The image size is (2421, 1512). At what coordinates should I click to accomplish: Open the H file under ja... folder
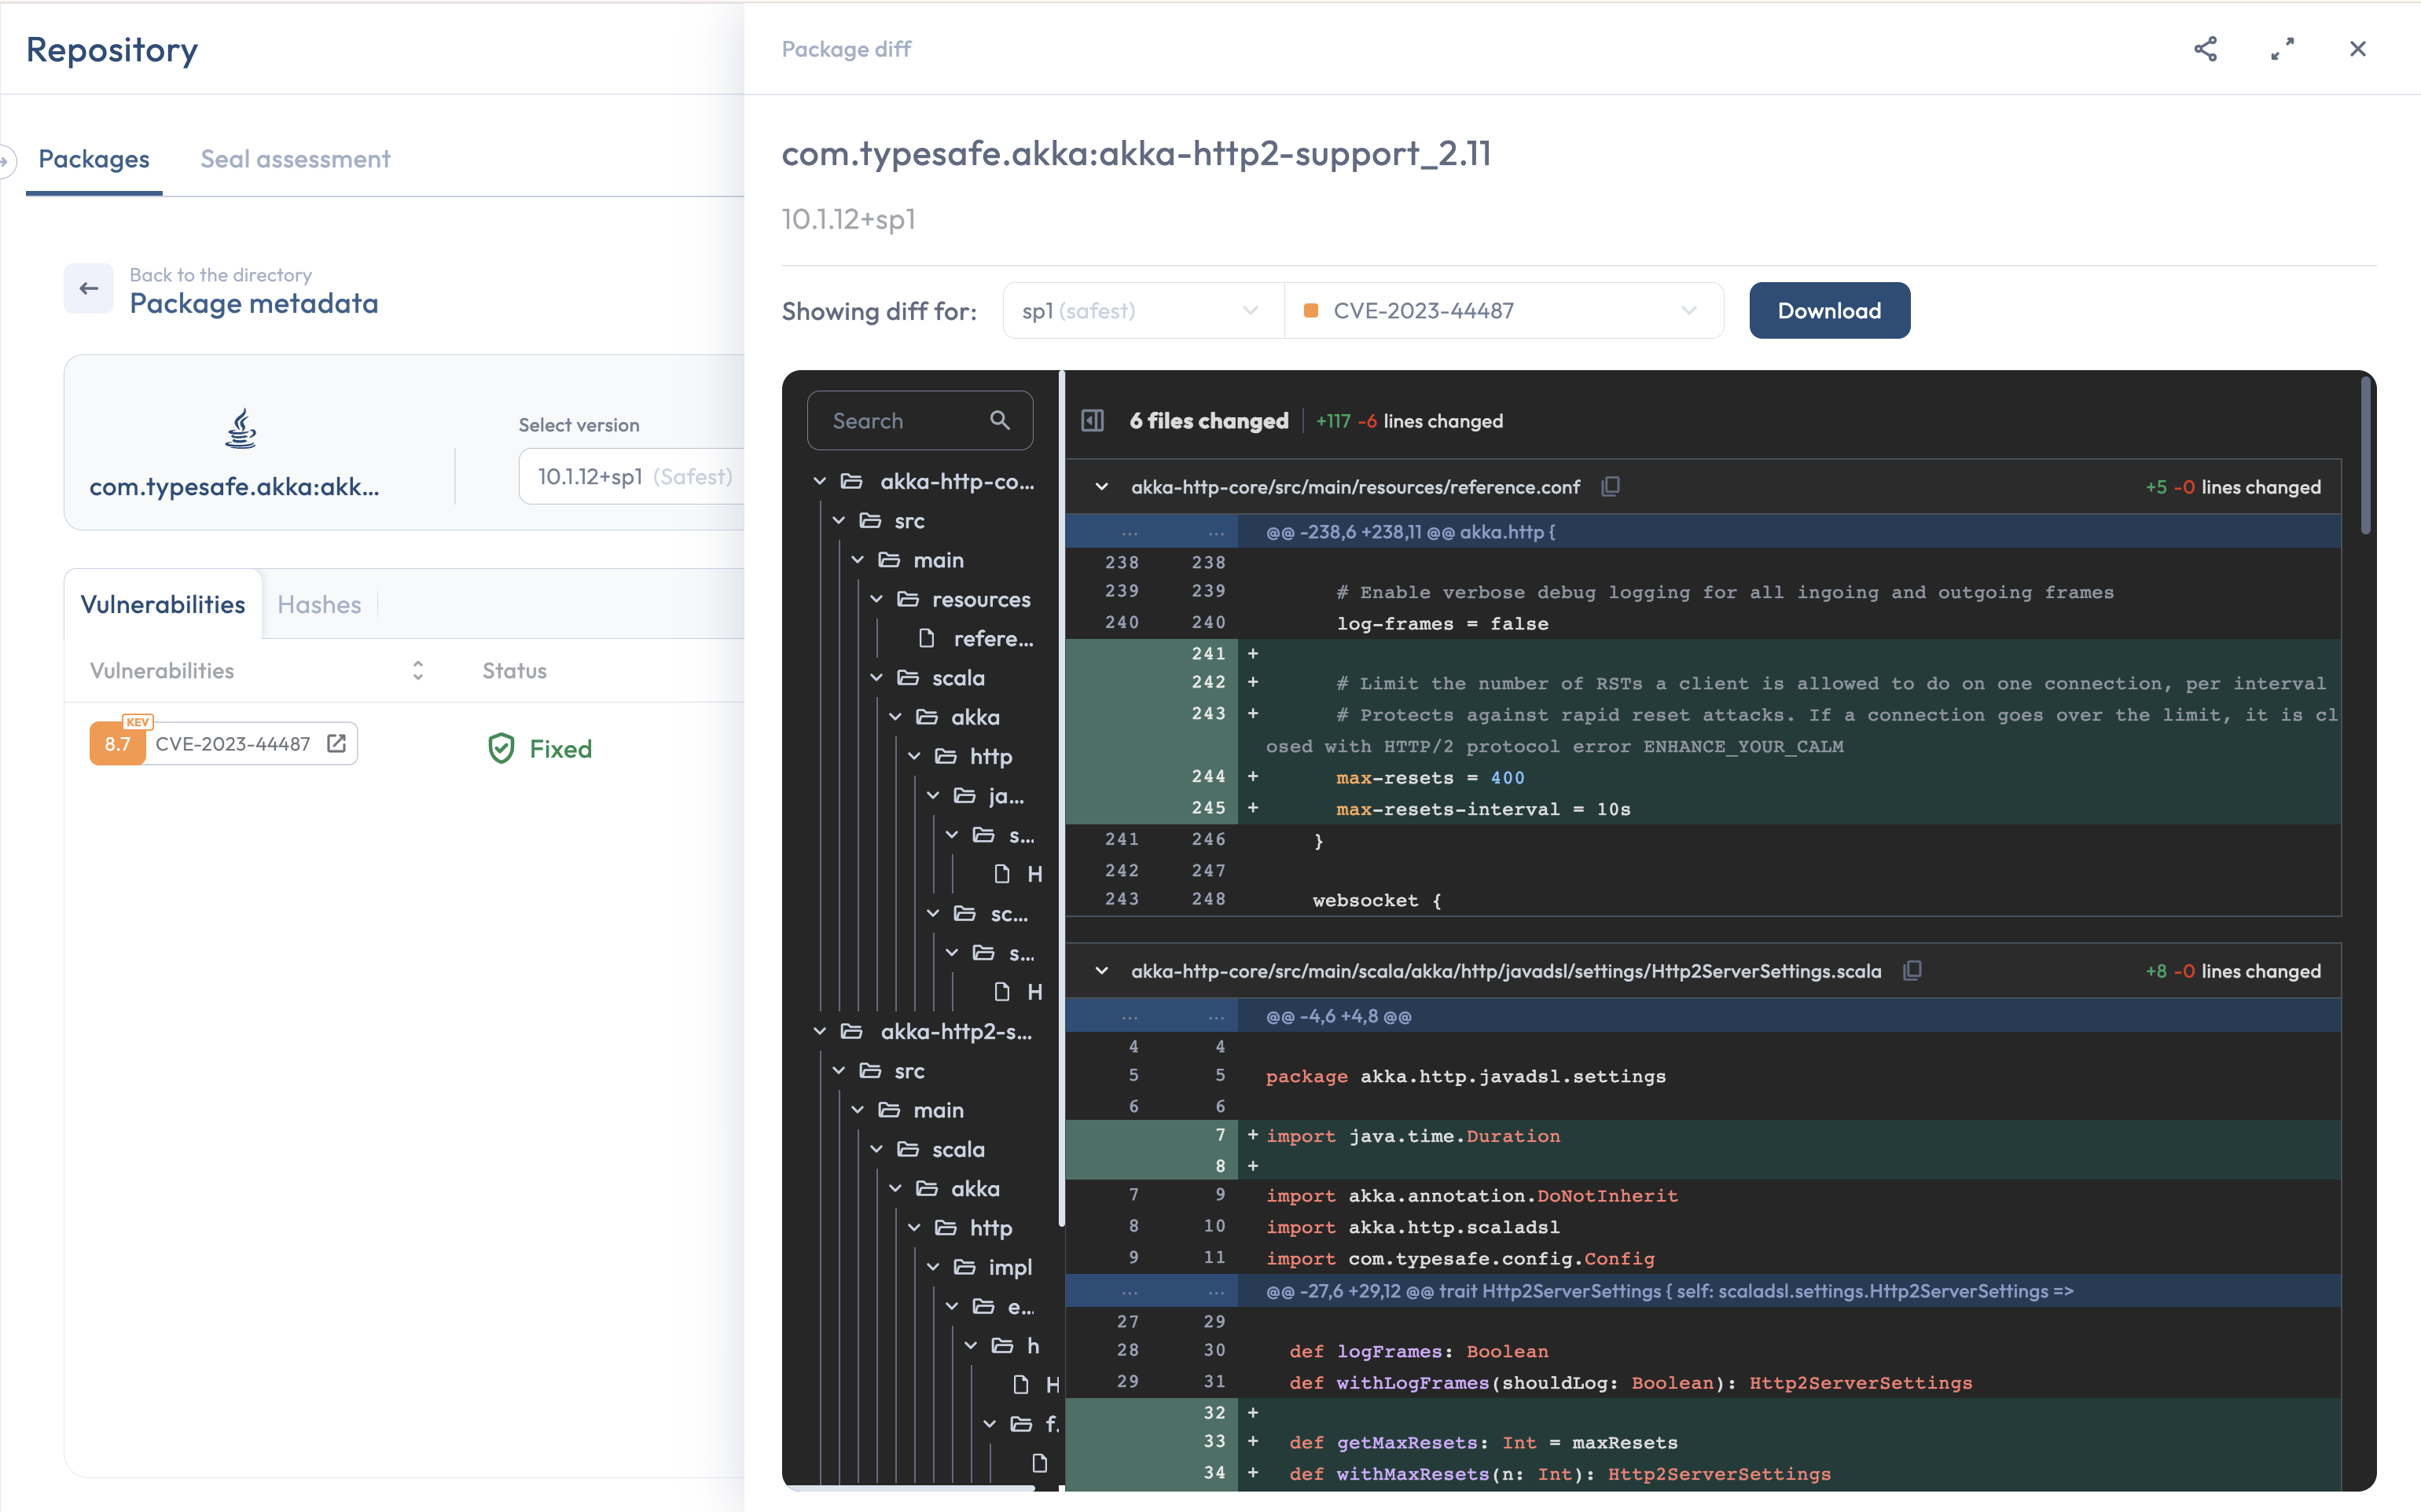(x=1019, y=874)
